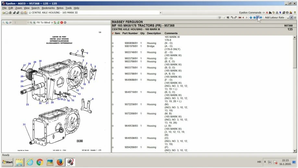The image size is (298, 168).
Task: Click the printer icon in the top toolbar
Action: 10,13
